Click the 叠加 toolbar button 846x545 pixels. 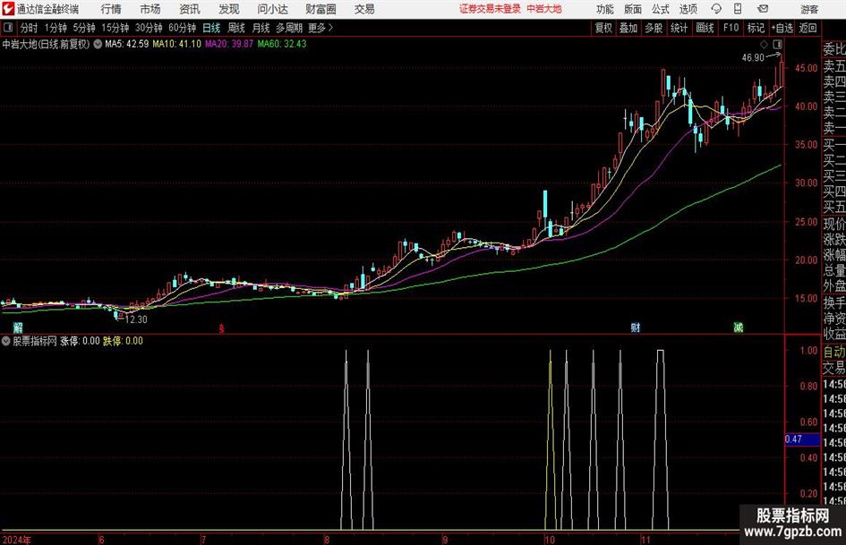(x=628, y=28)
